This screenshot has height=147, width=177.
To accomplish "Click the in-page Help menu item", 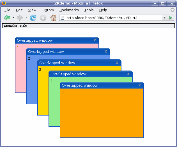I will point(23,26).
